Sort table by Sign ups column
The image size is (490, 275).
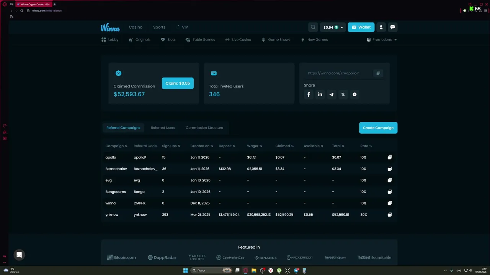click(171, 146)
